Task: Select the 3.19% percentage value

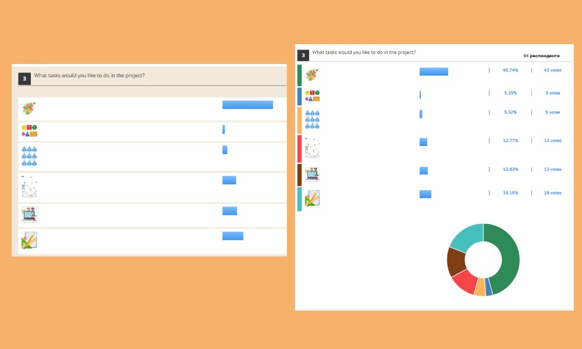Action: click(510, 93)
